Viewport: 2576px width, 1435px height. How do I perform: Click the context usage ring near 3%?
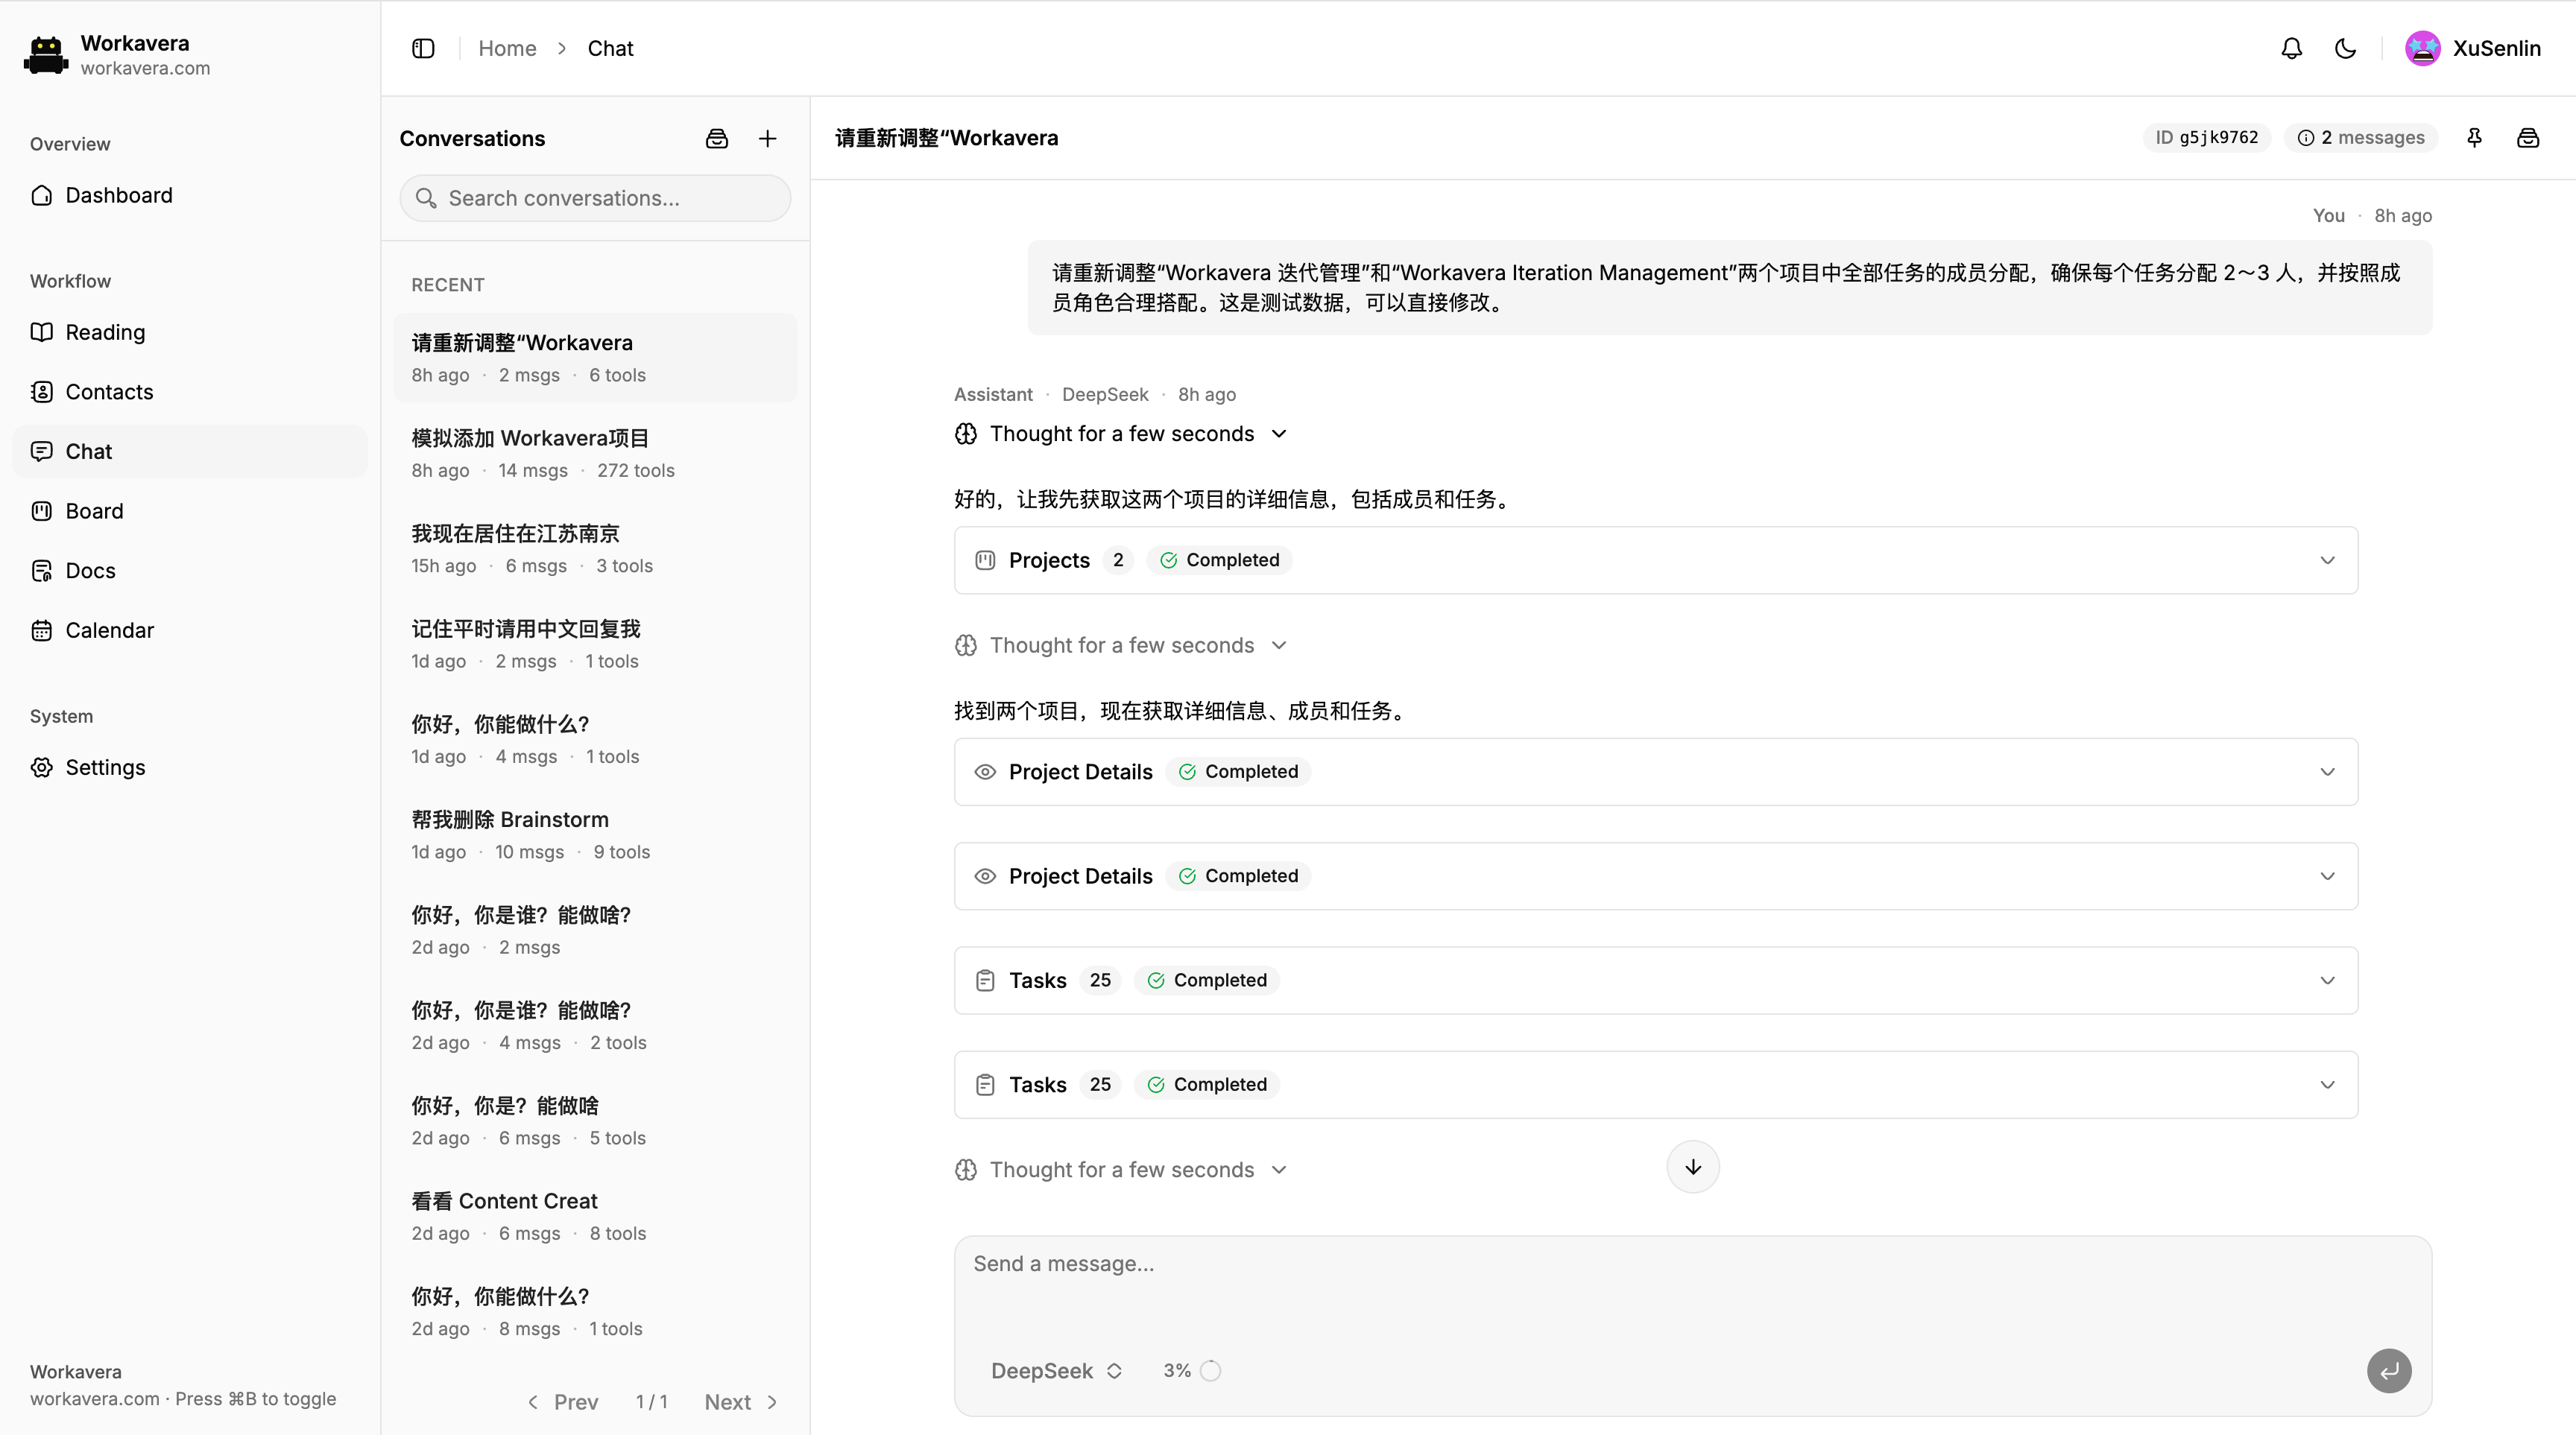click(x=1210, y=1371)
